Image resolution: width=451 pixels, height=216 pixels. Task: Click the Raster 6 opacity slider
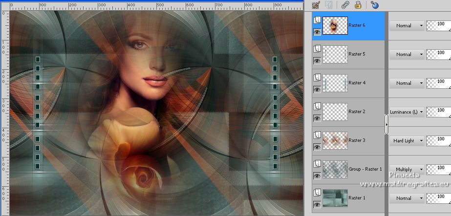coord(439,25)
